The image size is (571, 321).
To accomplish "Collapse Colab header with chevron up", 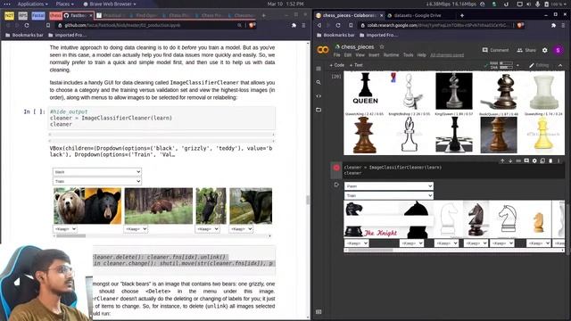I will point(560,65).
